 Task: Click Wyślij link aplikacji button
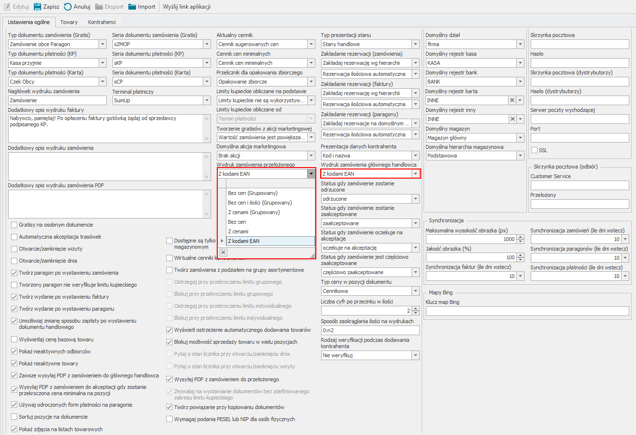(x=187, y=7)
